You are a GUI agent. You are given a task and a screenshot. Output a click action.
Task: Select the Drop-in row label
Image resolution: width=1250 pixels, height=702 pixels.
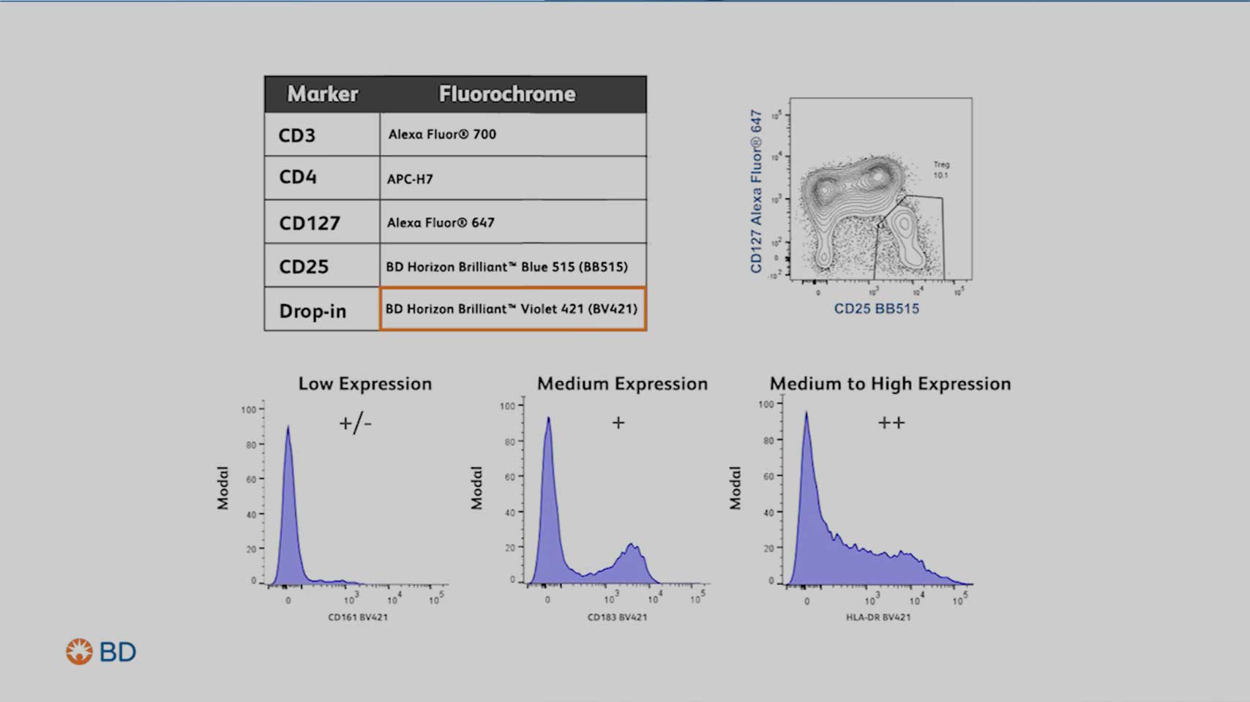[x=321, y=311]
